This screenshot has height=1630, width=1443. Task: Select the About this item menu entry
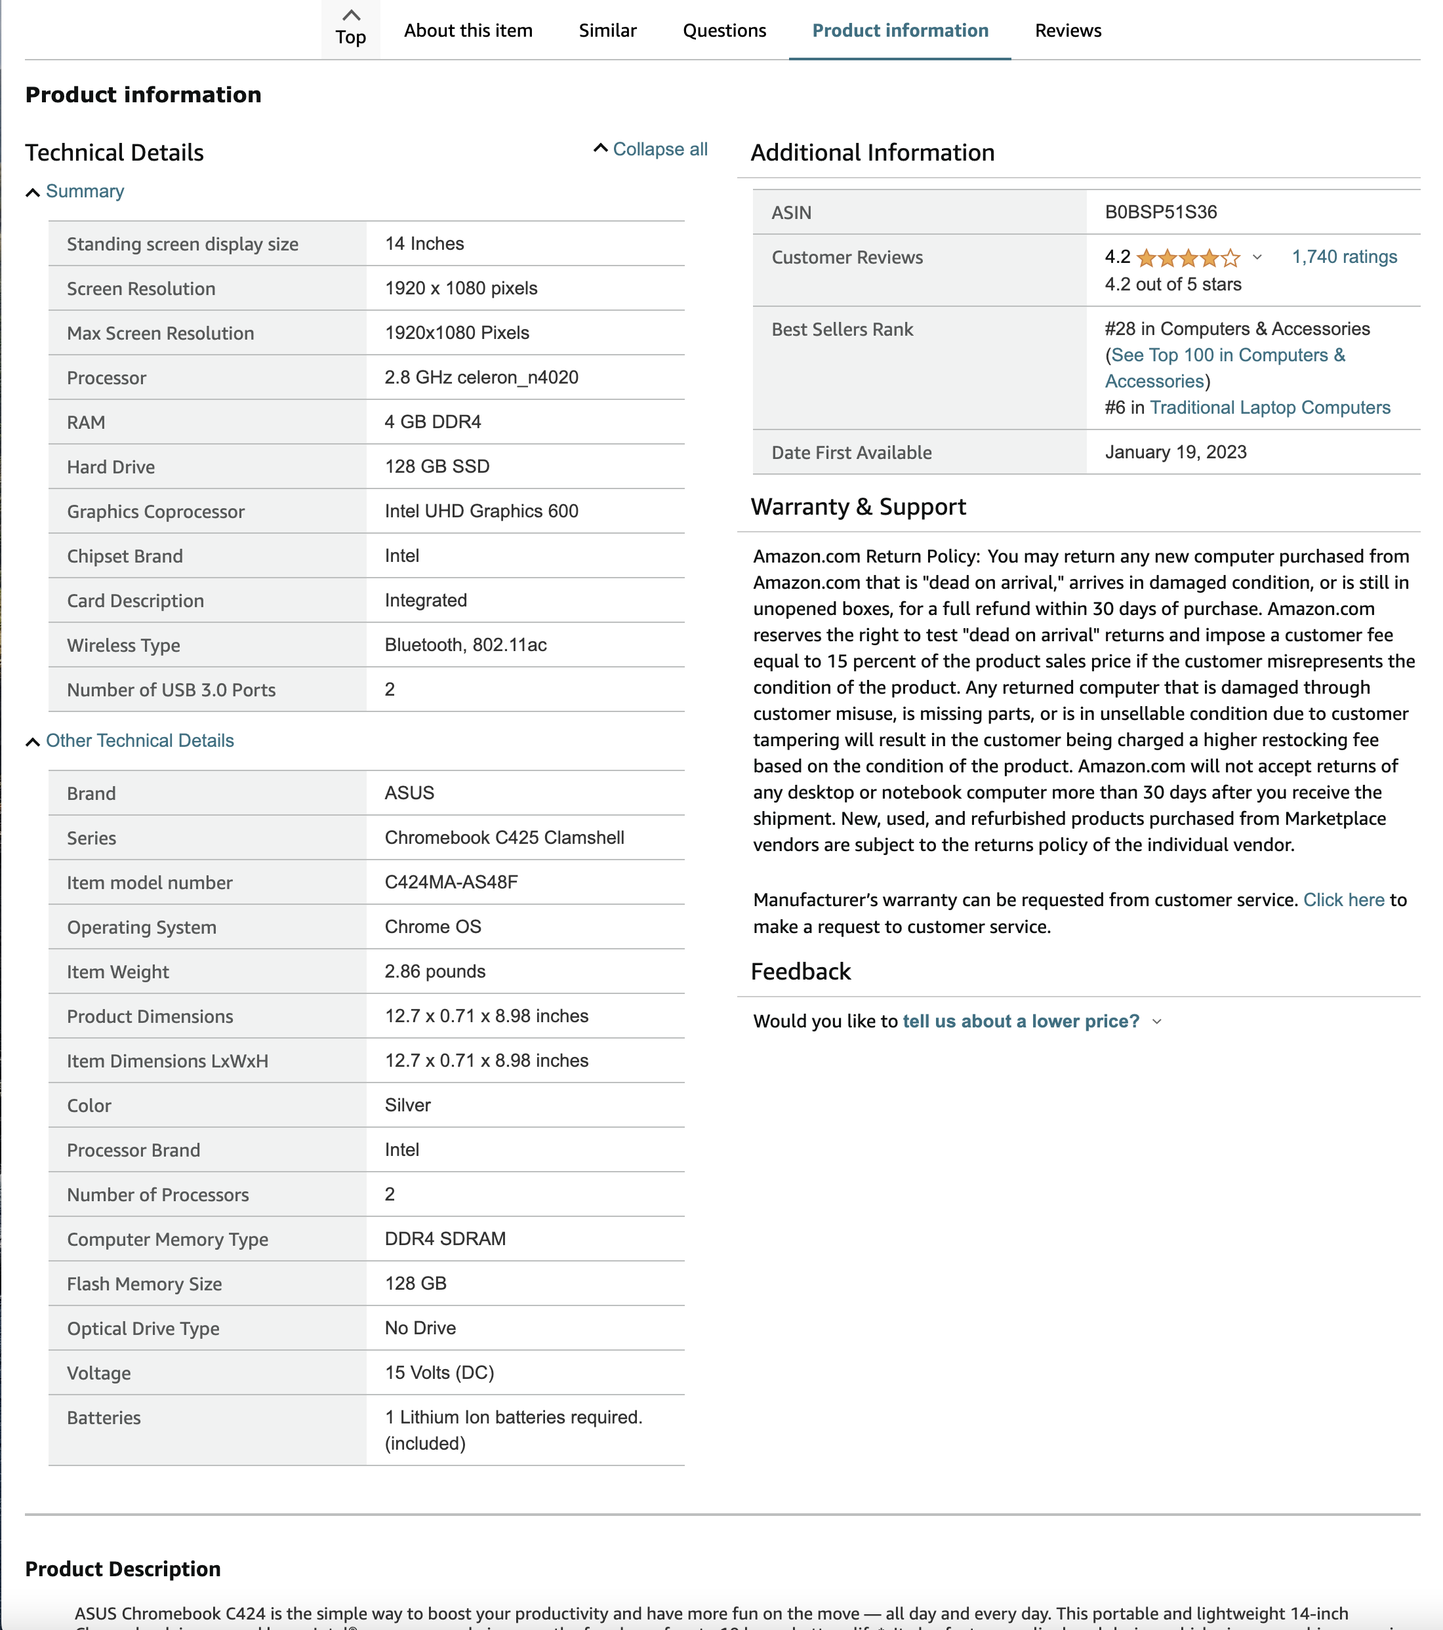[468, 30]
